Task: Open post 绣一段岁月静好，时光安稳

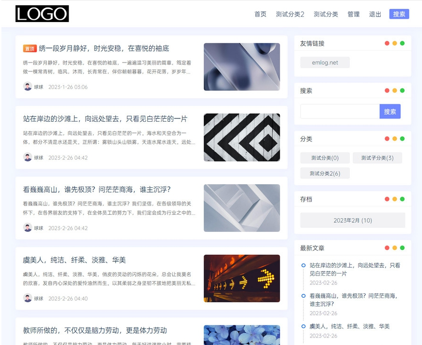Action: click(x=104, y=48)
